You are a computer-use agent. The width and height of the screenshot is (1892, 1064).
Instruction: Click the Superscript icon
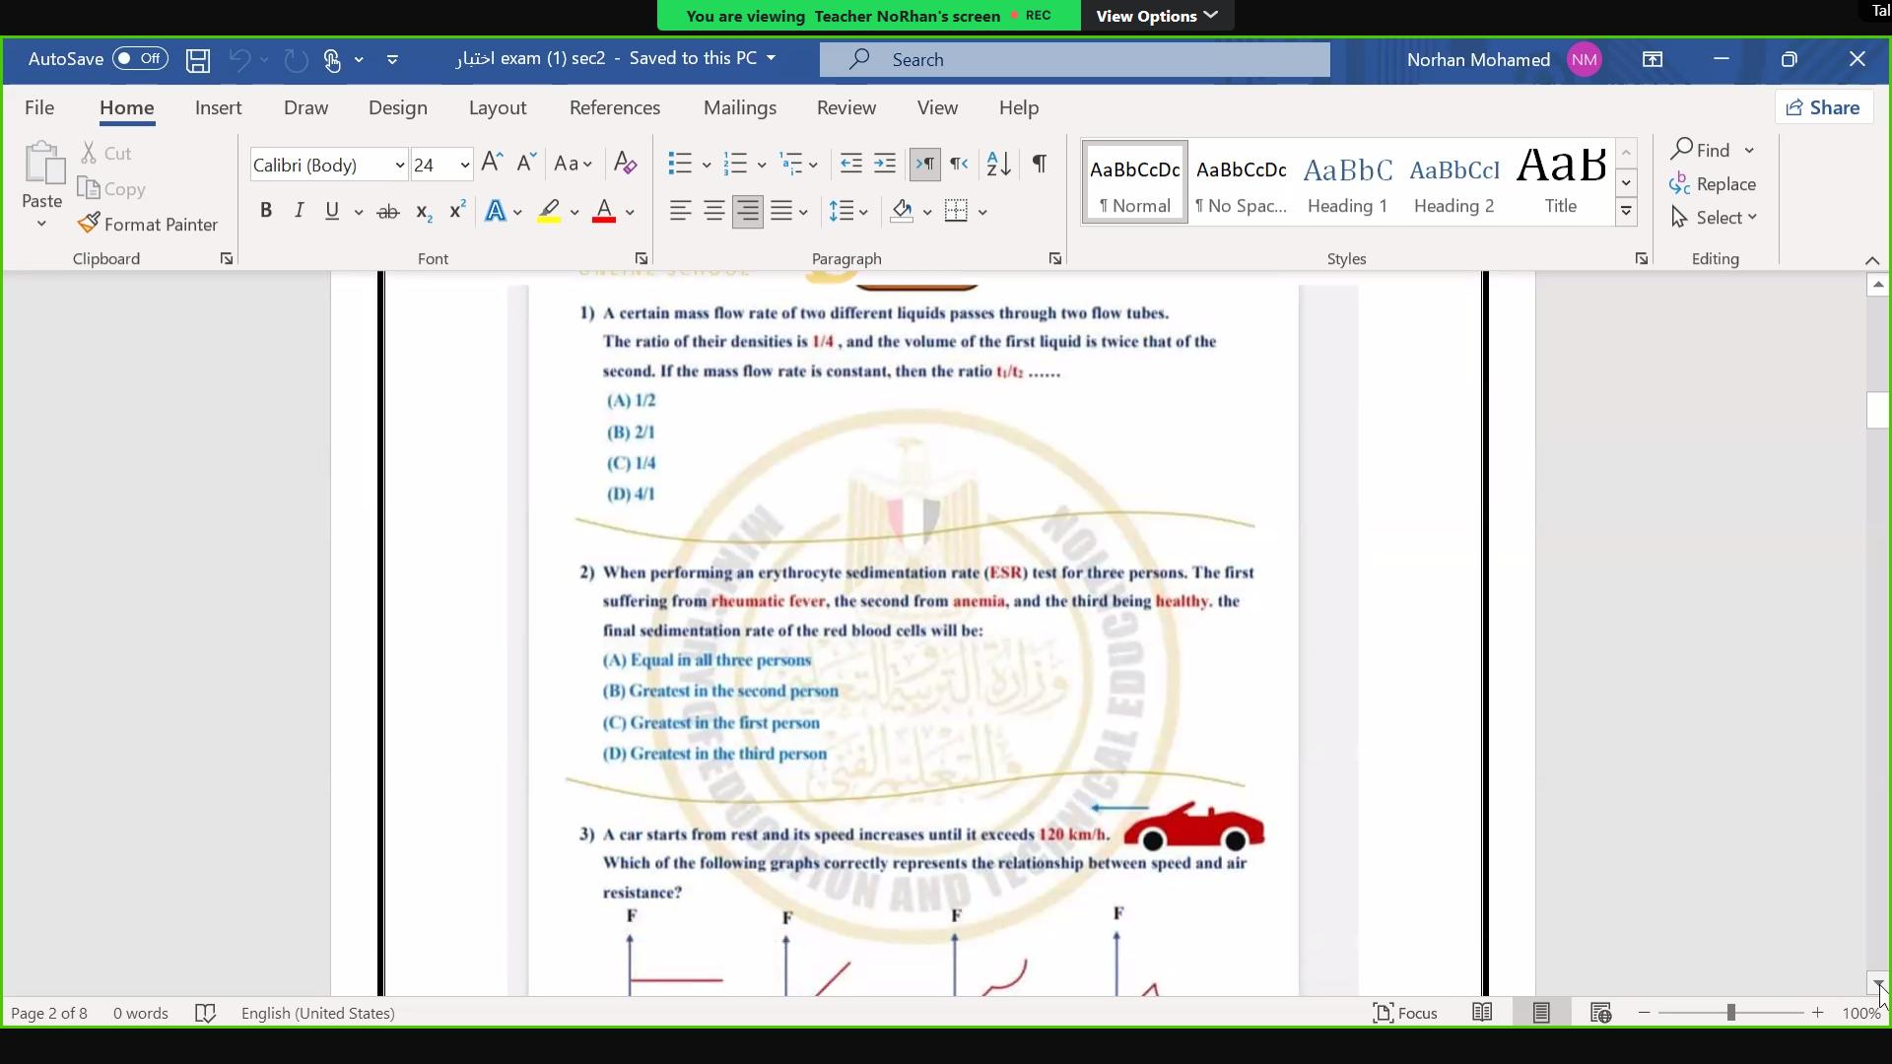(x=457, y=212)
